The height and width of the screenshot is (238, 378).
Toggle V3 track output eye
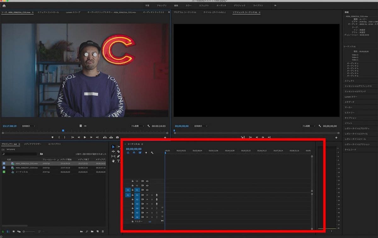click(x=147, y=181)
